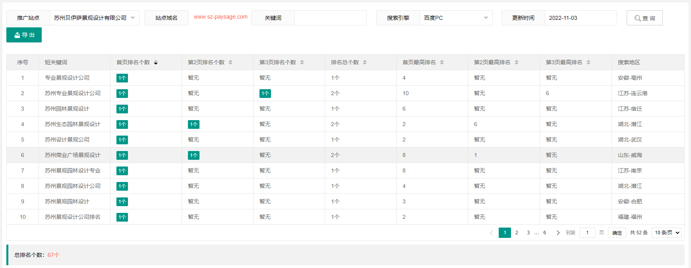Sort by 第2页排名个数 column arrows

(230, 63)
